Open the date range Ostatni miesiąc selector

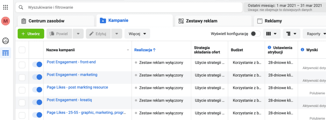click(285, 8)
